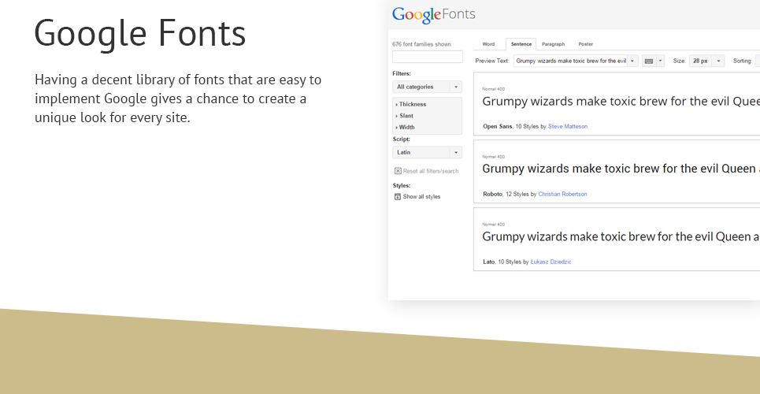This screenshot has width=760, height=394.
Task: Expand the Thickness filter
Action: (411, 104)
